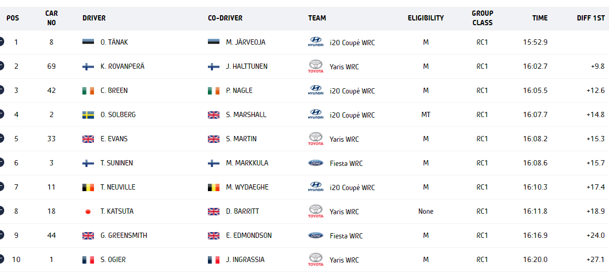Toggle the row expander for position 3

click(x=1, y=90)
